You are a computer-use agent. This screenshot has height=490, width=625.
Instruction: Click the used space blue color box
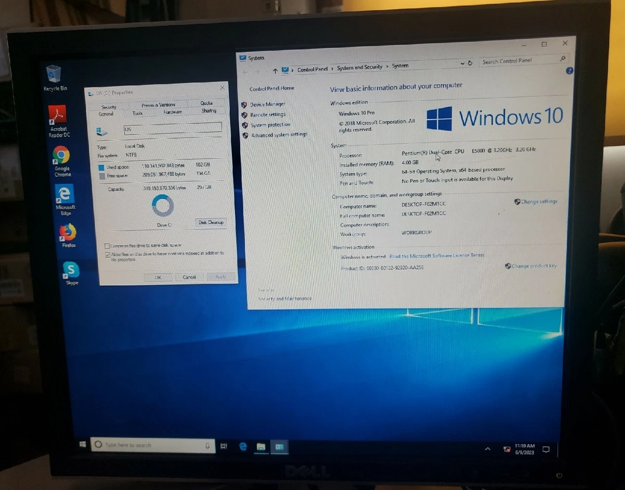[x=101, y=168]
